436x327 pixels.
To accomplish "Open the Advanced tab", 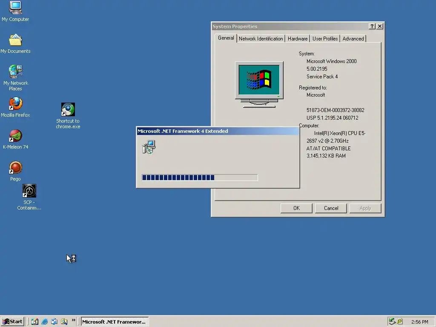I will 353,39.
